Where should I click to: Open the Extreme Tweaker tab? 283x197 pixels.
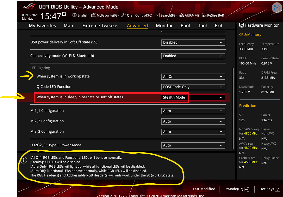click(x=101, y=26)
